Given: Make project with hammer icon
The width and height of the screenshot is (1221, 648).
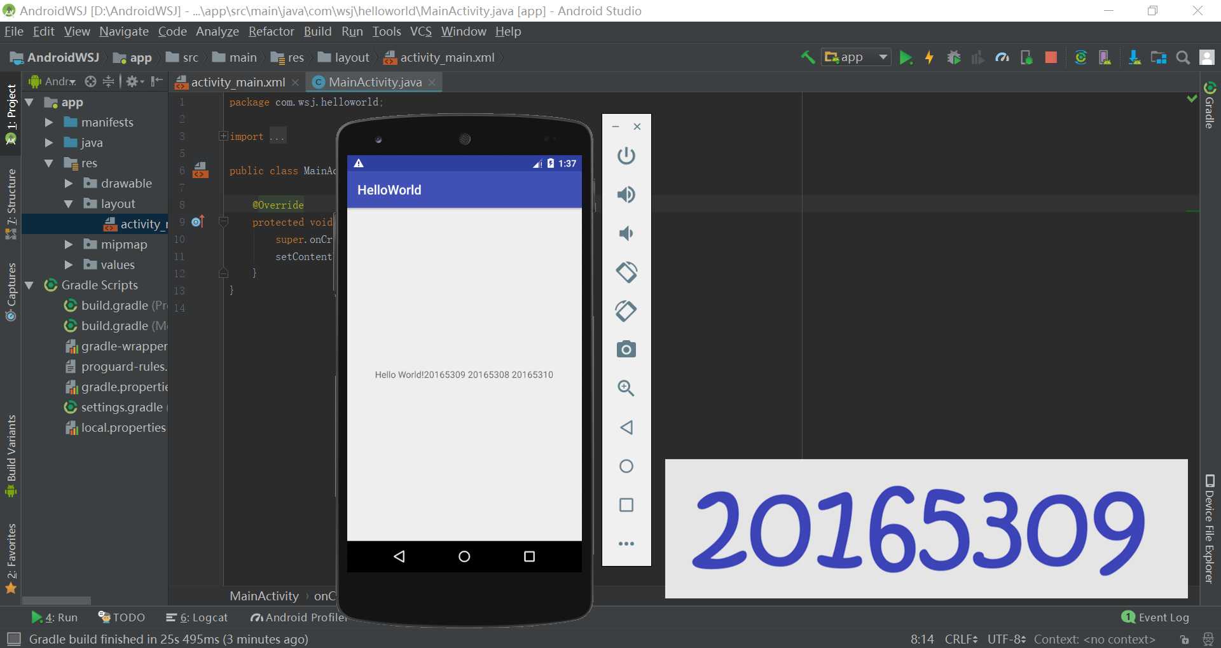Looking at the screenshot, I should tap(808, 58).
